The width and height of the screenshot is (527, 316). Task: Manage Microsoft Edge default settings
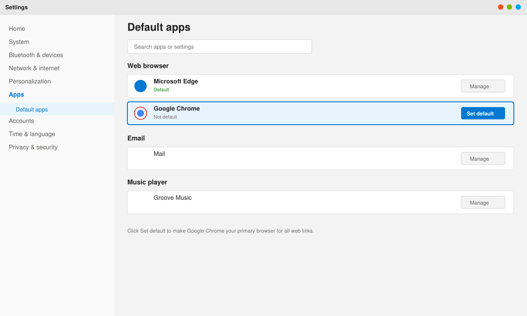pos(483,86)
